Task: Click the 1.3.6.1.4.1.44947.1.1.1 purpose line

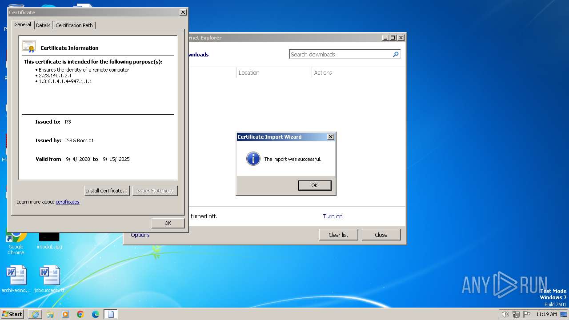Action: point(65,81)
